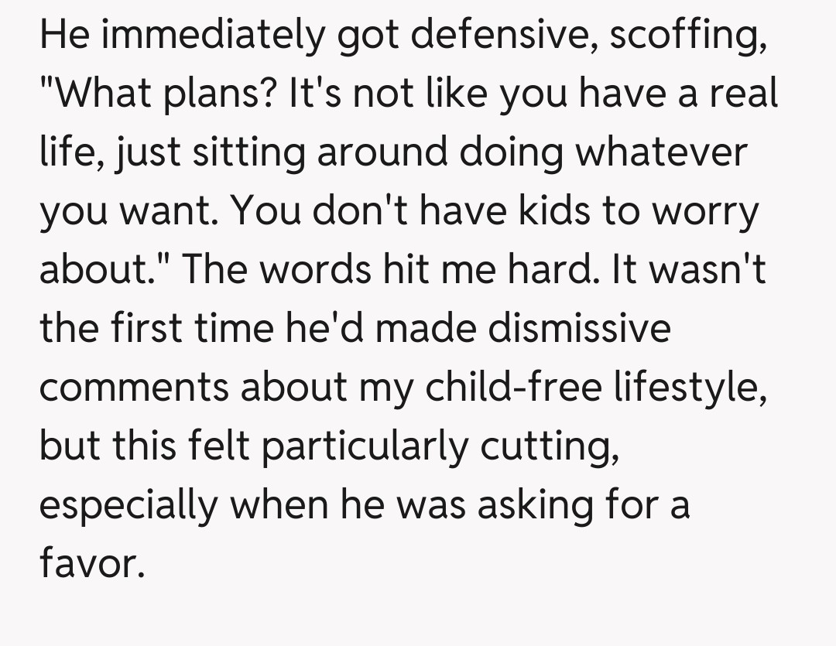Click the word "comments"

pyautogui.click(x=133, y=387)
